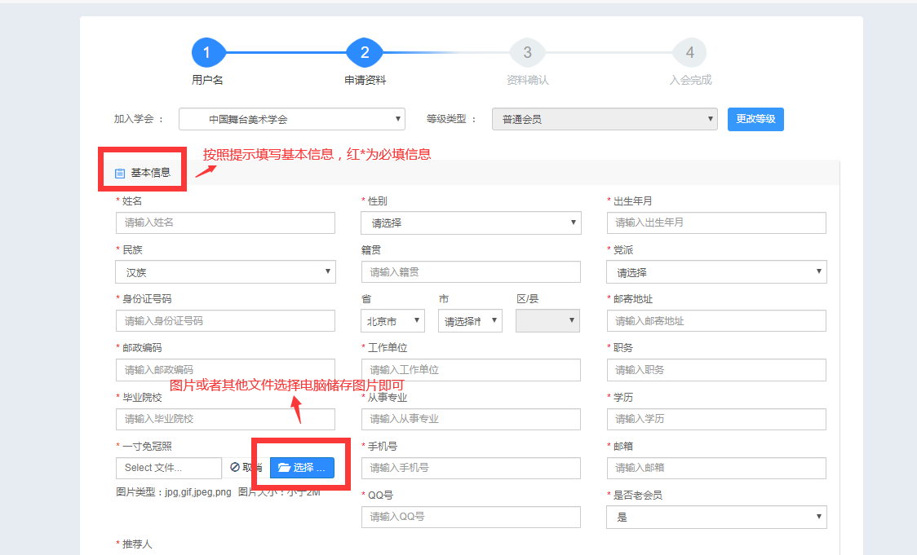The image size is (917, 555).
Task: Expand the 党派 dropdown
Action: (716, 272)
